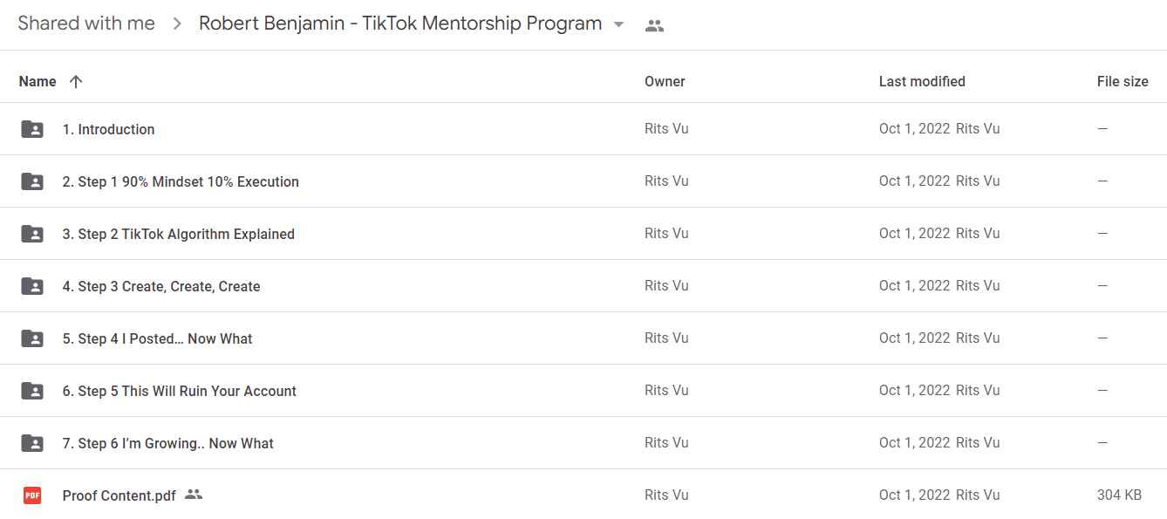Sort files by the Name column header

[x=38, y=81]
